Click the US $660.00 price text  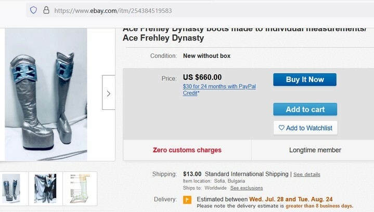(x=202, y=78)
